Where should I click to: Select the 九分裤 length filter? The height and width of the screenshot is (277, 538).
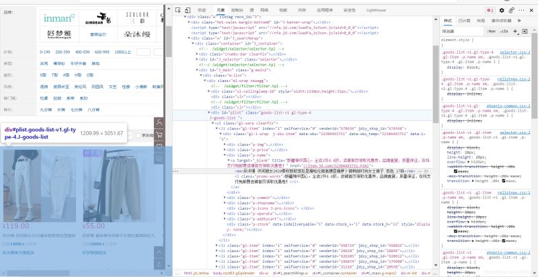click(45, 110)
